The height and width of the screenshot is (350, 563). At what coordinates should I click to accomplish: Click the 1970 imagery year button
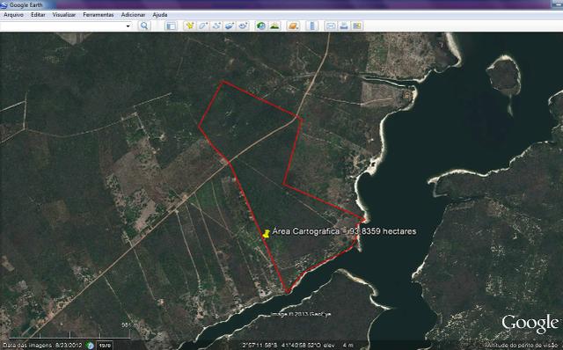pyautogui.click(x=105, y=346)
